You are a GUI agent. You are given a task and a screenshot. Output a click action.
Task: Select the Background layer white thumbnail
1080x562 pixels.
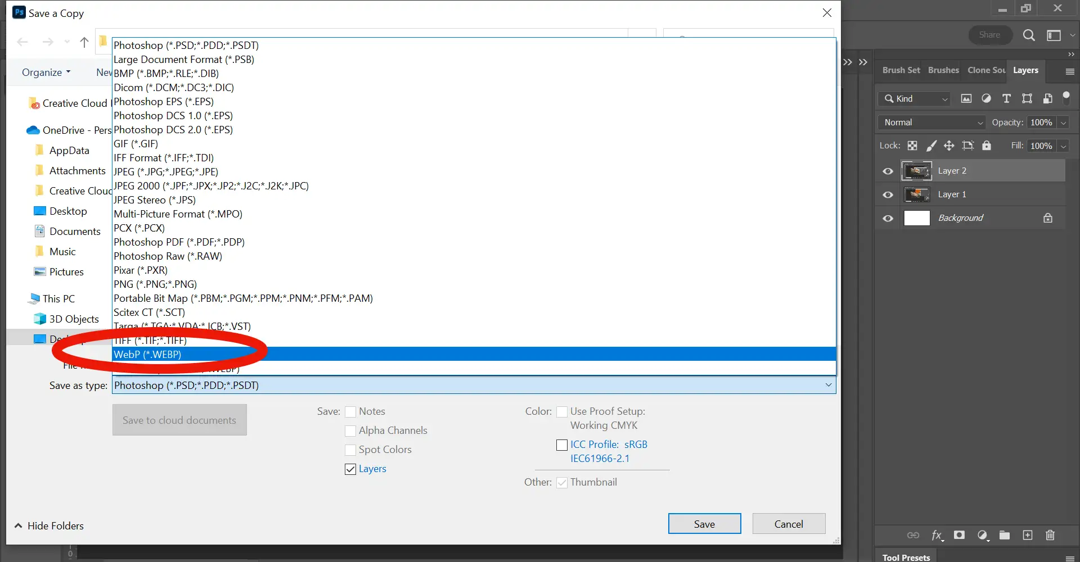pos(917,218)
